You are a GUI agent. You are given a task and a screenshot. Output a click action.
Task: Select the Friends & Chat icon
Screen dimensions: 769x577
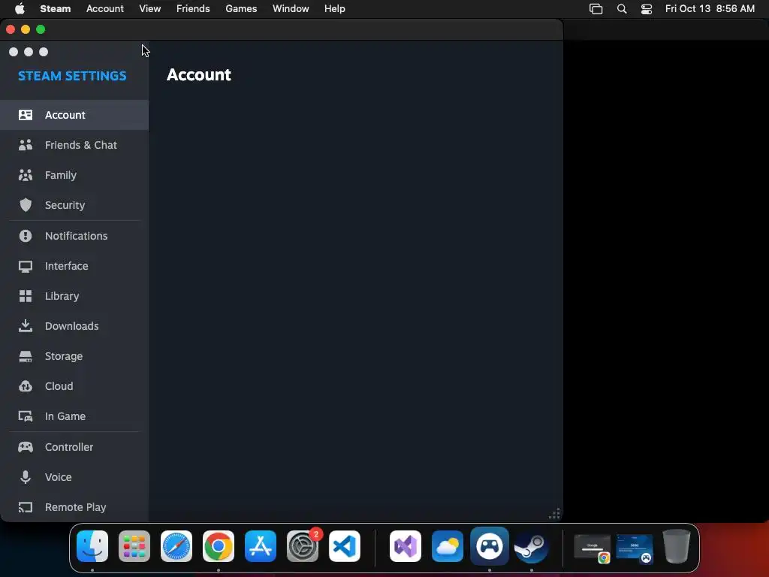[x=26, y=145]
